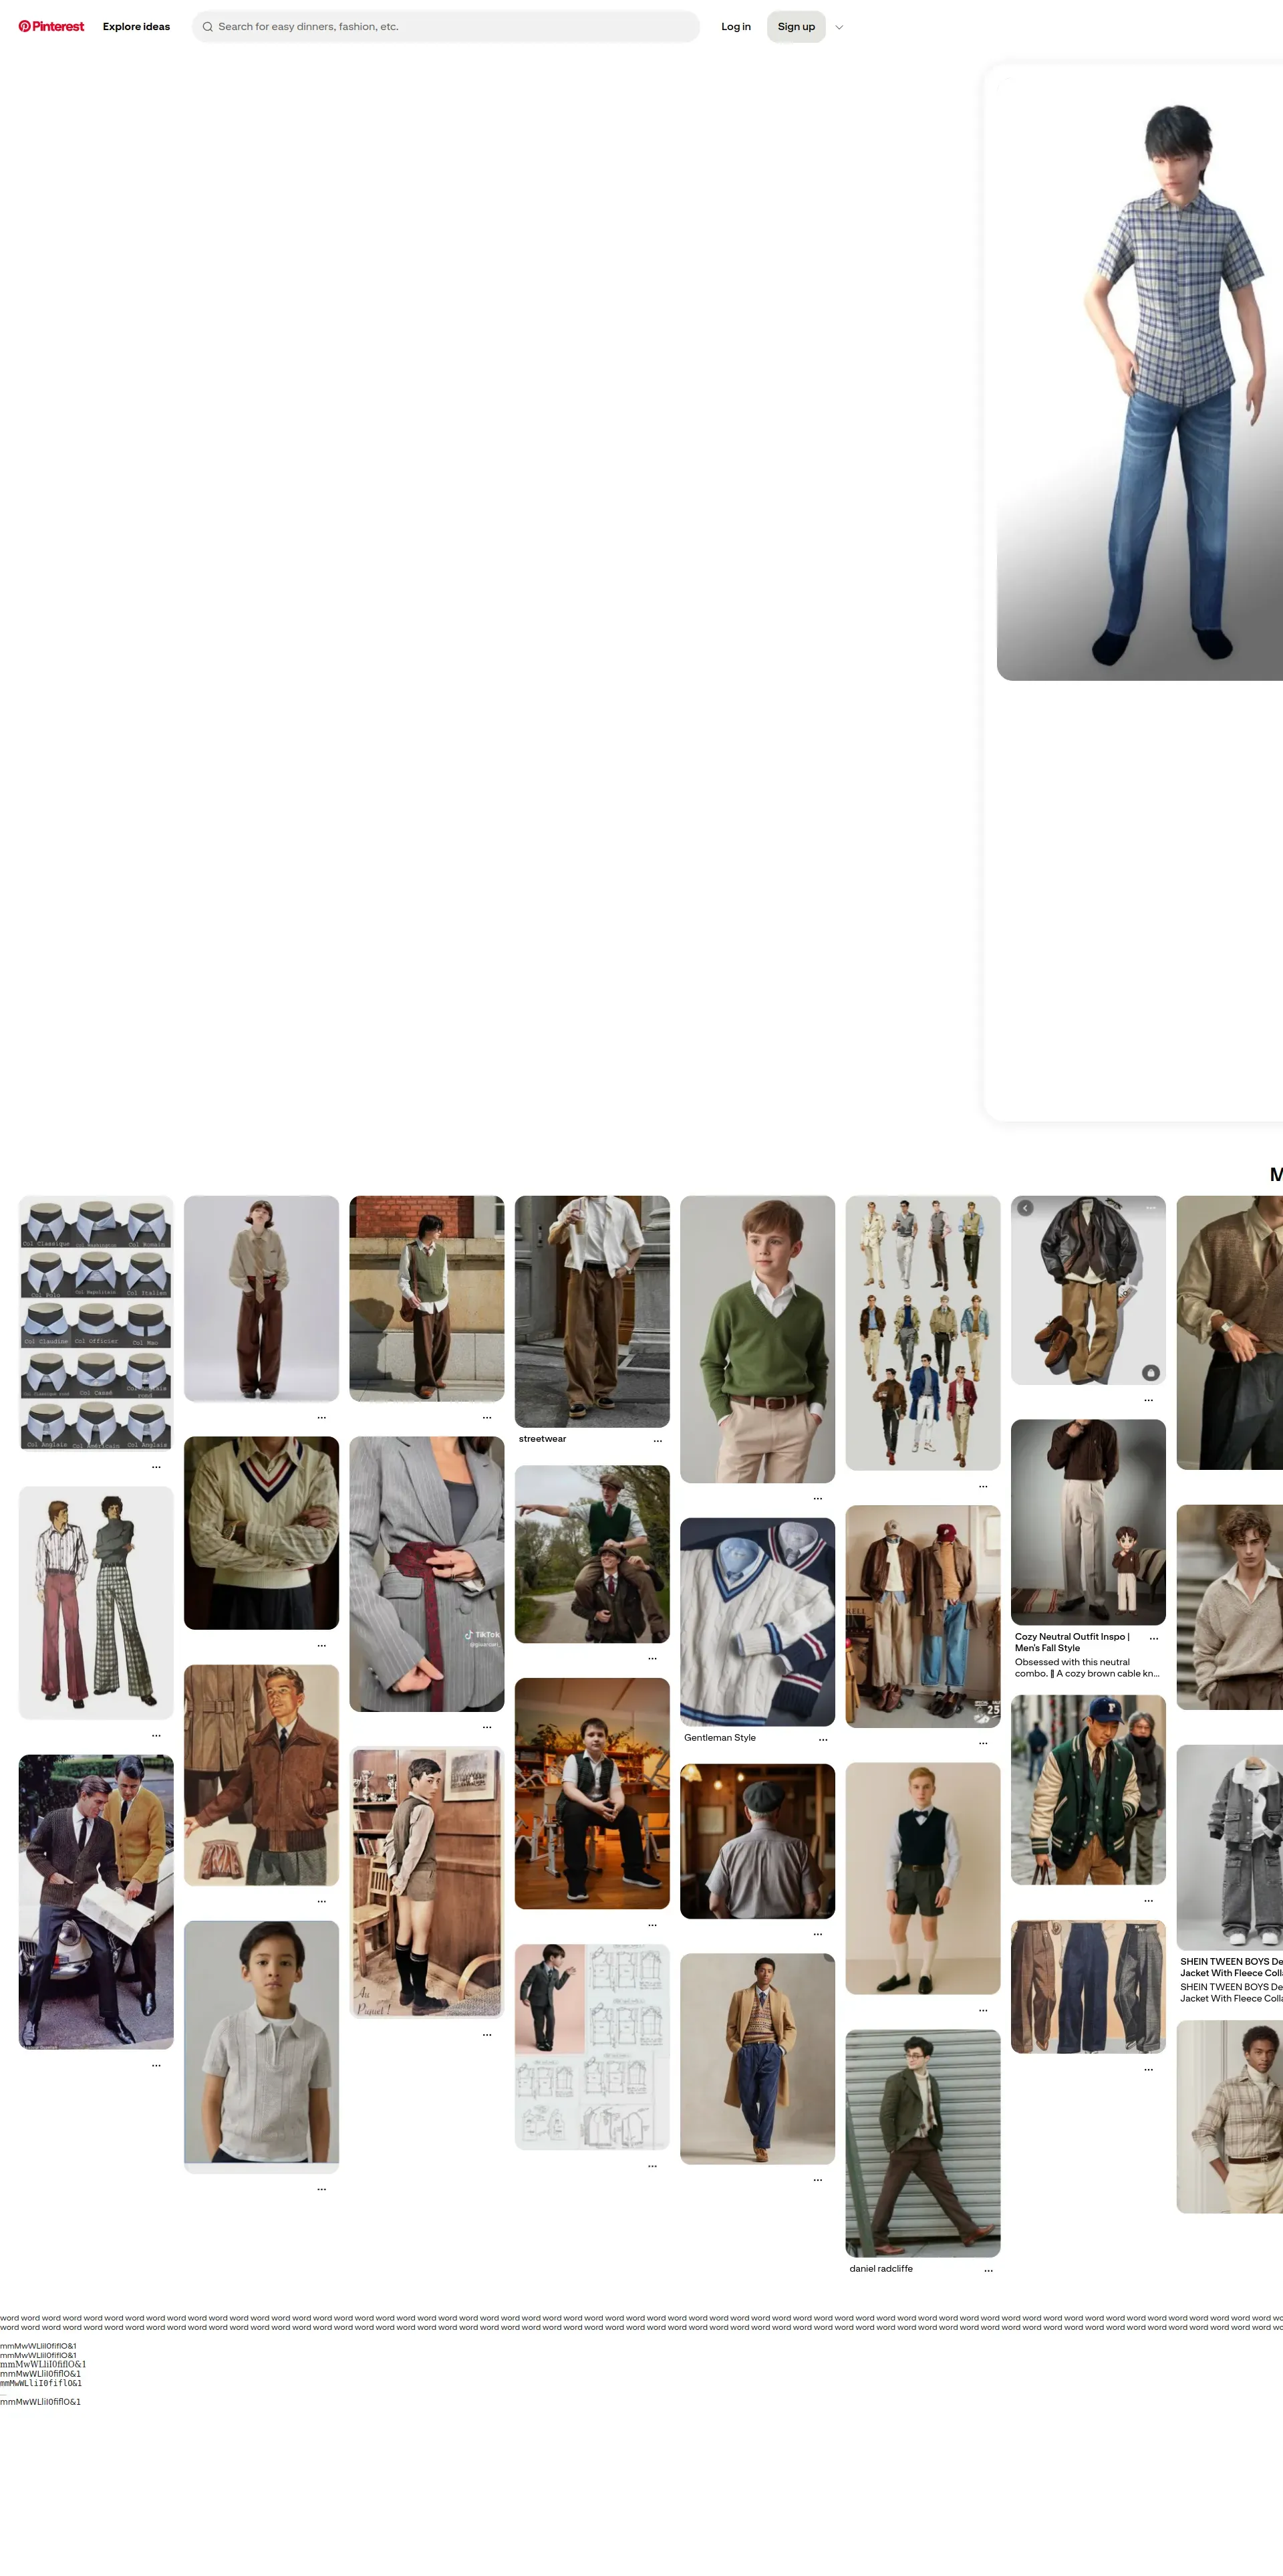Open more options under green sweater boy pin

coord(817,1497)
